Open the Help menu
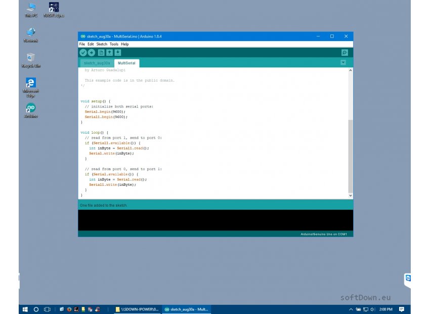 pyautogui.click(x=125, y=44)
